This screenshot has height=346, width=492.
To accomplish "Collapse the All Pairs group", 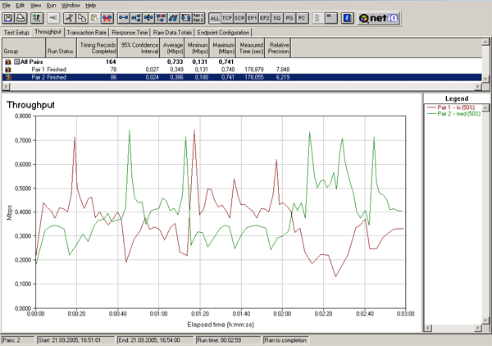I will [x=17, y=61].
